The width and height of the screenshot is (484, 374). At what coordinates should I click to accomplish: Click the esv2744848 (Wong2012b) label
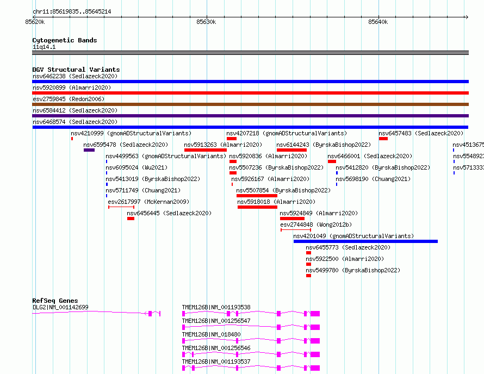[316, 225]
